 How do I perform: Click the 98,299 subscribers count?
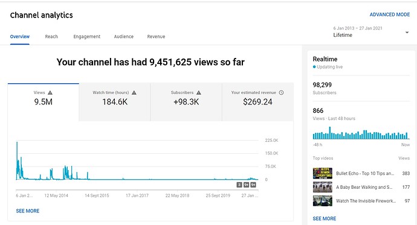[322, 85]
